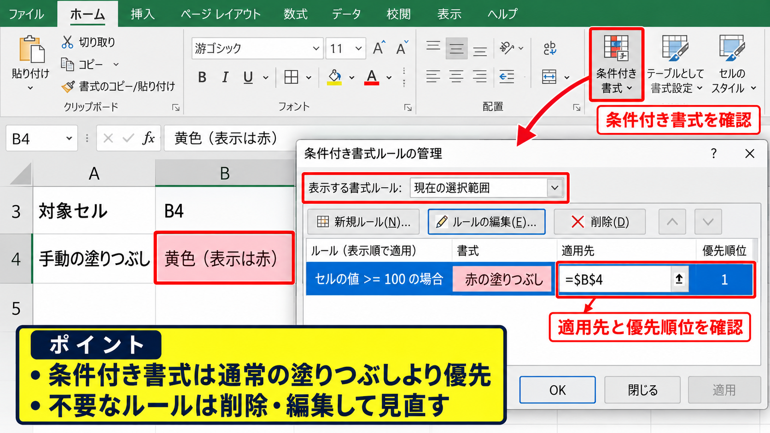Viewport: 770px width, 433px height.
Task: Click the merge and center icon
Action: tap(549, 77)
